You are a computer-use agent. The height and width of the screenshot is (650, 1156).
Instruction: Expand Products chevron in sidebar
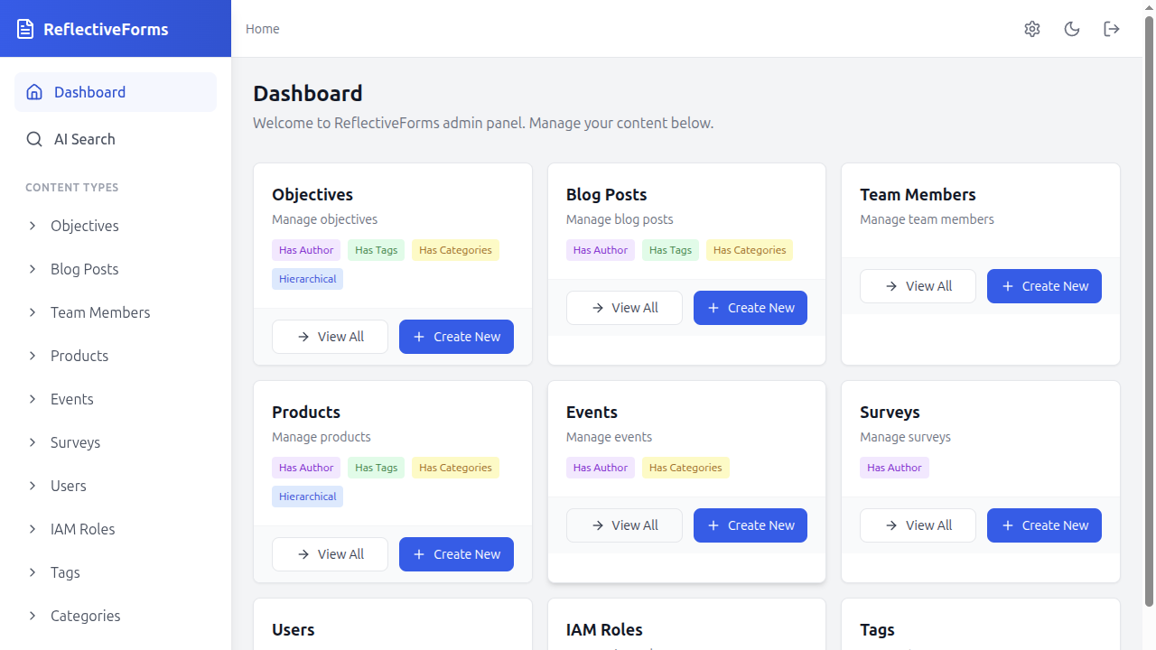[x=33, y=356]
